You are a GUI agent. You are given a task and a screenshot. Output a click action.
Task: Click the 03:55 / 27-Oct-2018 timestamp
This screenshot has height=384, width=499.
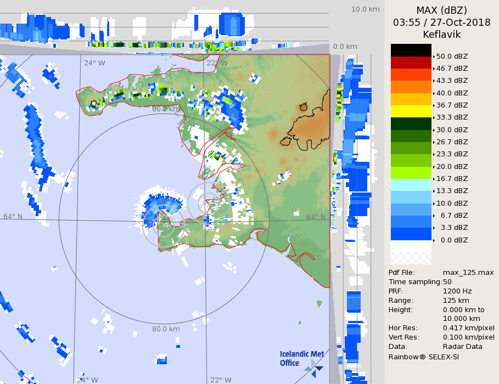[x=441, y=22]
